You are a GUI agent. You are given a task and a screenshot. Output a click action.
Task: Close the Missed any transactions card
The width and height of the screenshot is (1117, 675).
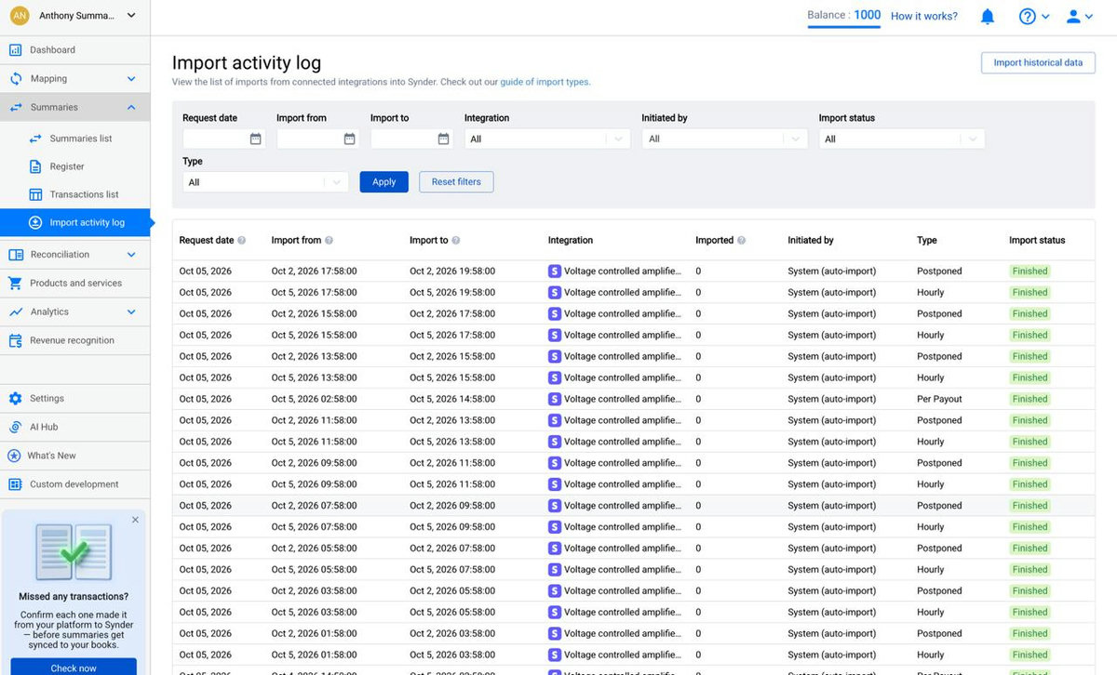(x=135, y=520)
